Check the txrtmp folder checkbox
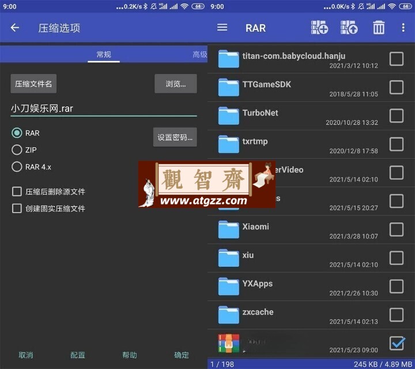 (x=397, y=144)
